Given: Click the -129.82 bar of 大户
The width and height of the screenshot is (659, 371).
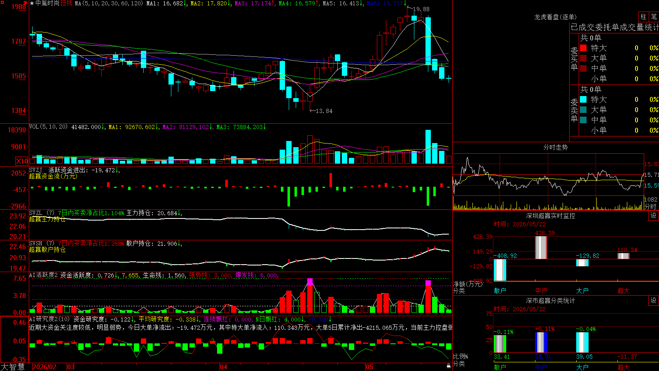Looking at the screenshot, I should (x=582, y=263).
